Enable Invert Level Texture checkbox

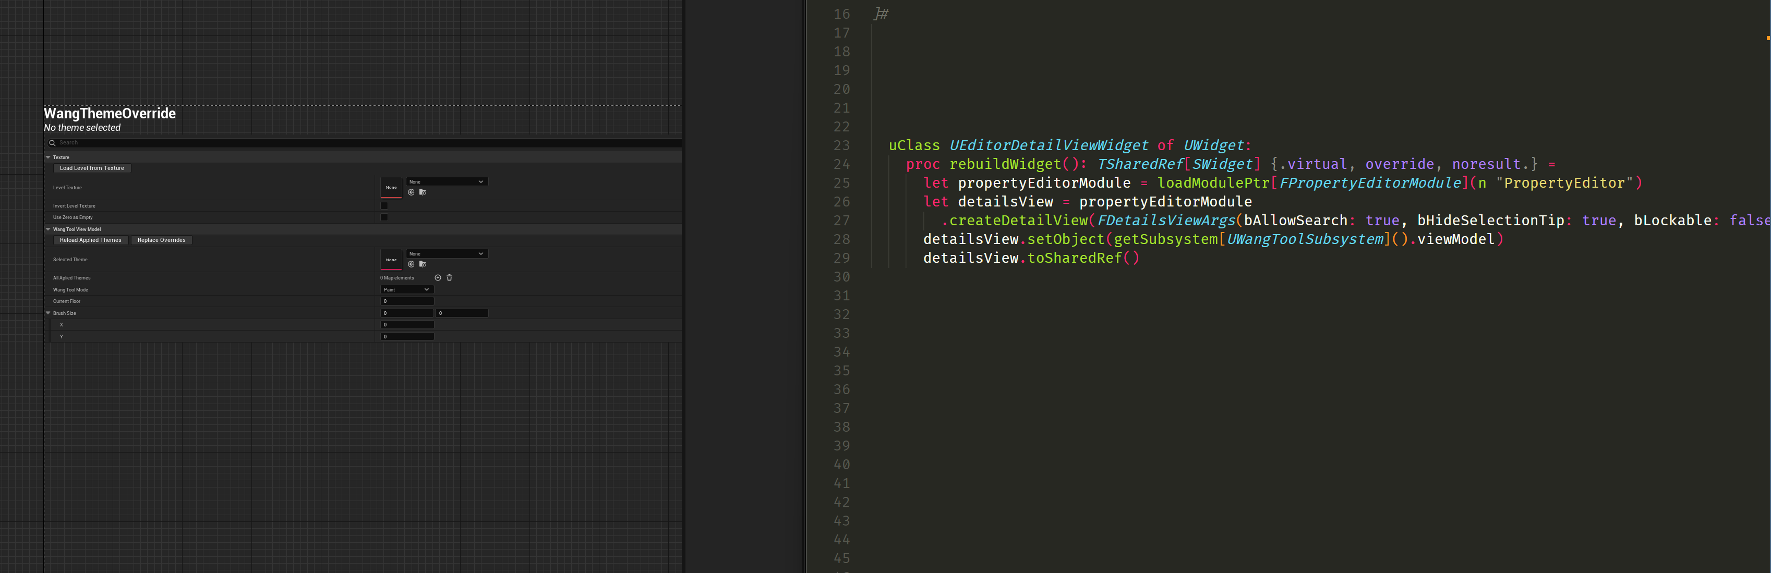384,205
